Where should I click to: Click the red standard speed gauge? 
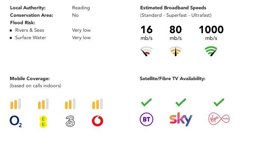[x=146, y=51]
